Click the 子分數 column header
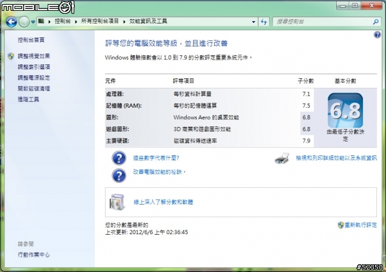386x272 pixels. tap(306, 81)
